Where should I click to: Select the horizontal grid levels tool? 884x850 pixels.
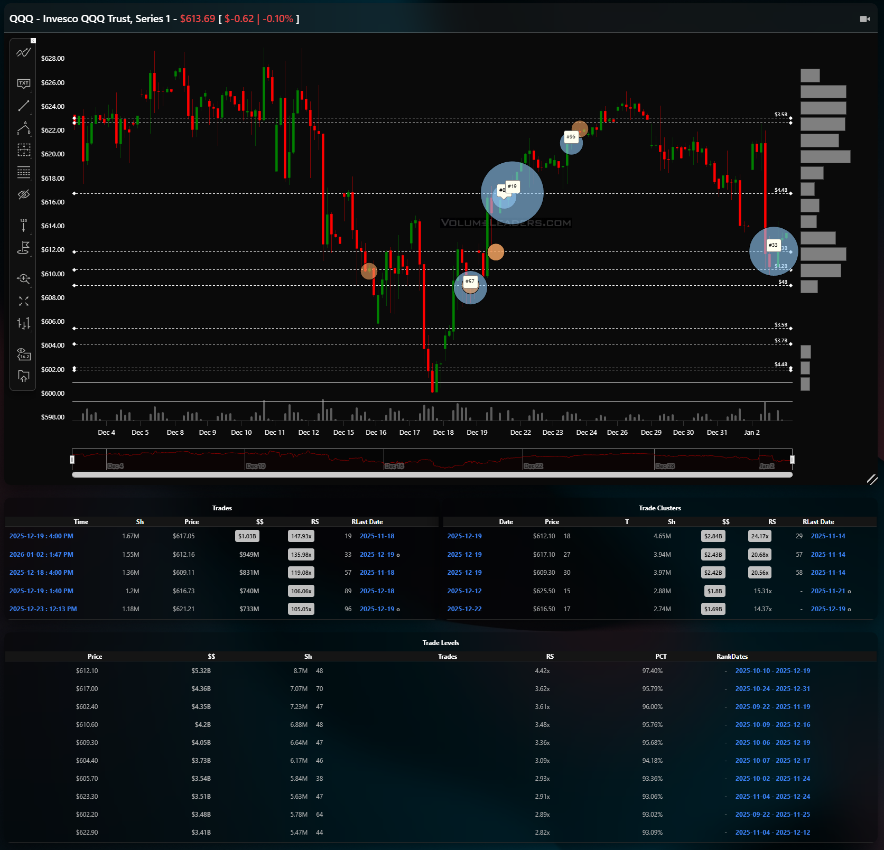[x=24, y=172]
